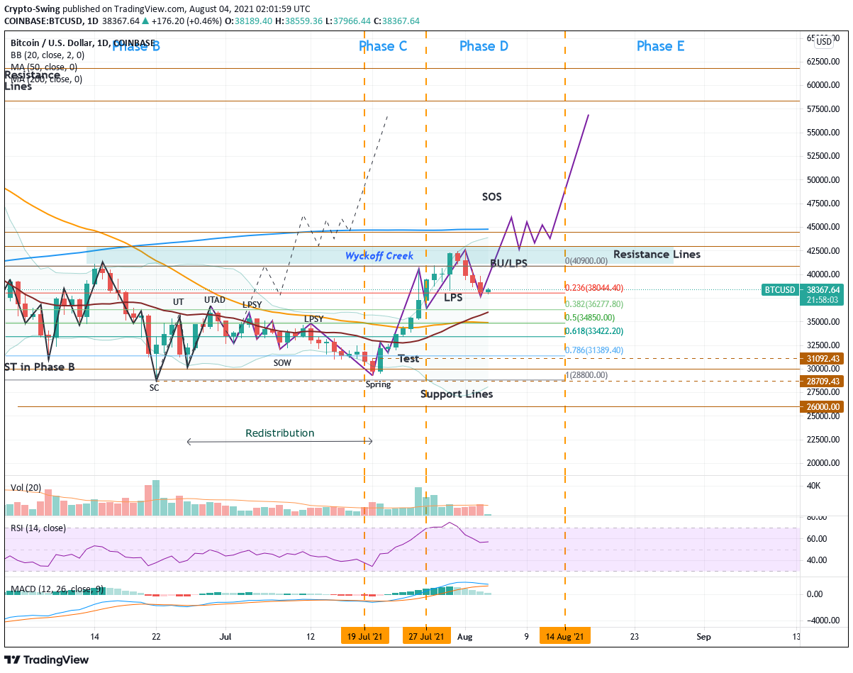Click the Sep date axis label
Image resolution: width=853 pixels, height=673 pixels.
pos(703,637)
